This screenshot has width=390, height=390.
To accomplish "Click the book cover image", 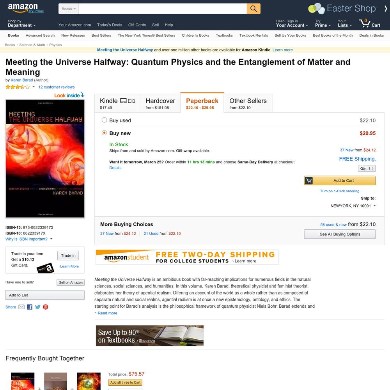I will pos(45,158).
